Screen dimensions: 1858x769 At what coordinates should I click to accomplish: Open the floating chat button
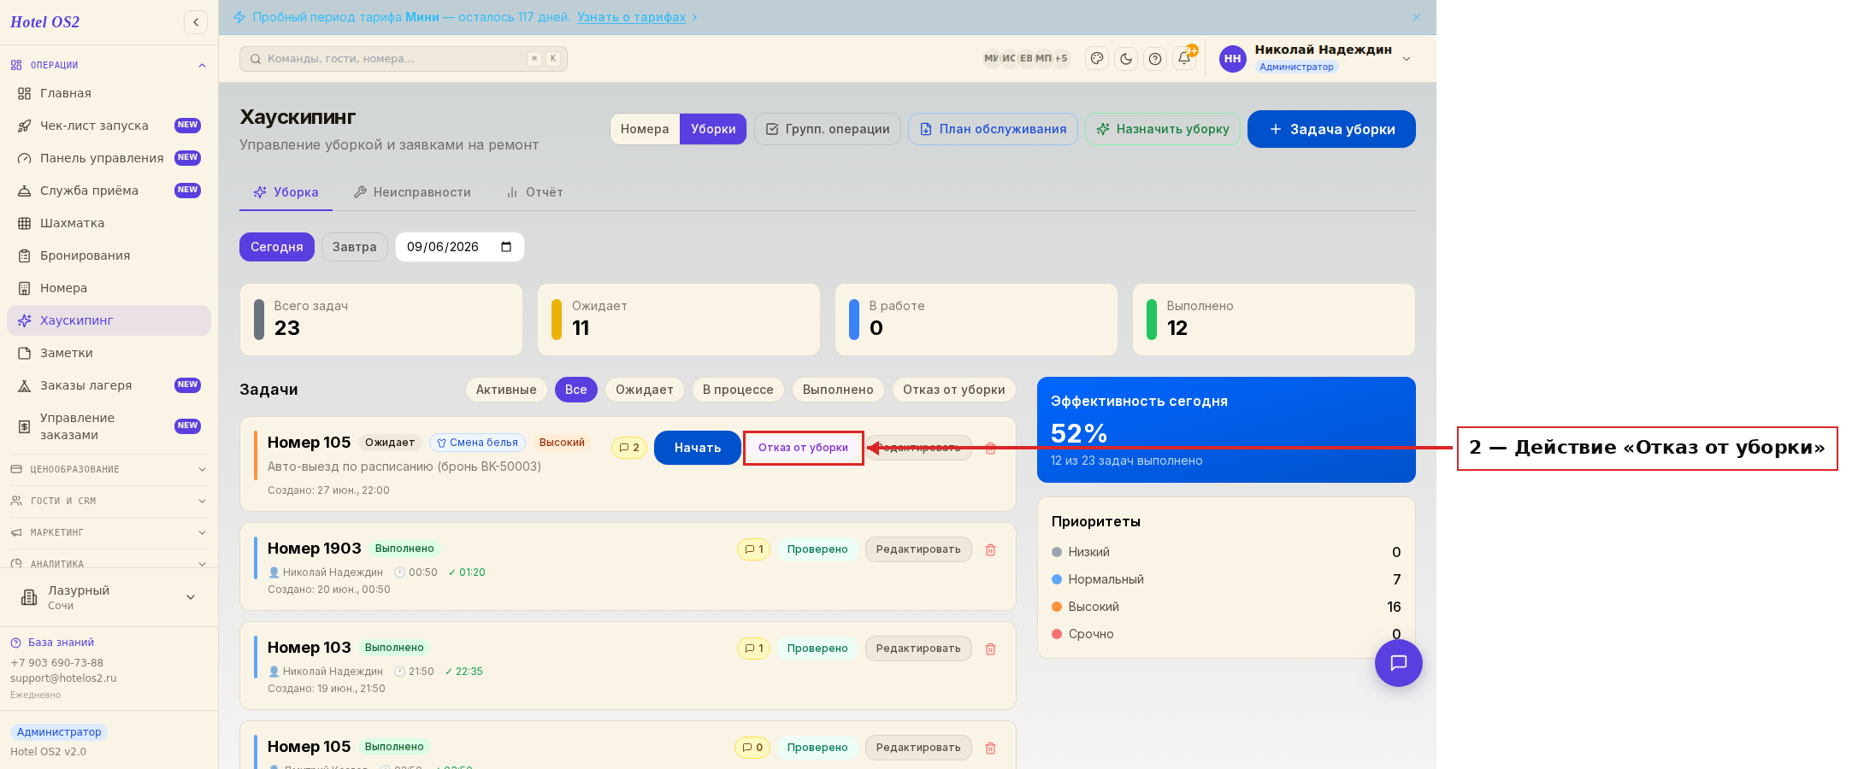click(x=1399, y=663)
